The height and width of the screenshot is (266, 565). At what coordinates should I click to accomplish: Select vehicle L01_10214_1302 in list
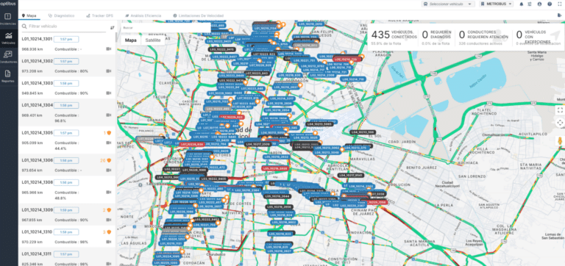pos(67,66)
